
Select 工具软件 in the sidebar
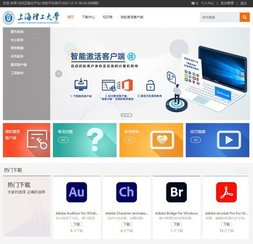[17, 73]
